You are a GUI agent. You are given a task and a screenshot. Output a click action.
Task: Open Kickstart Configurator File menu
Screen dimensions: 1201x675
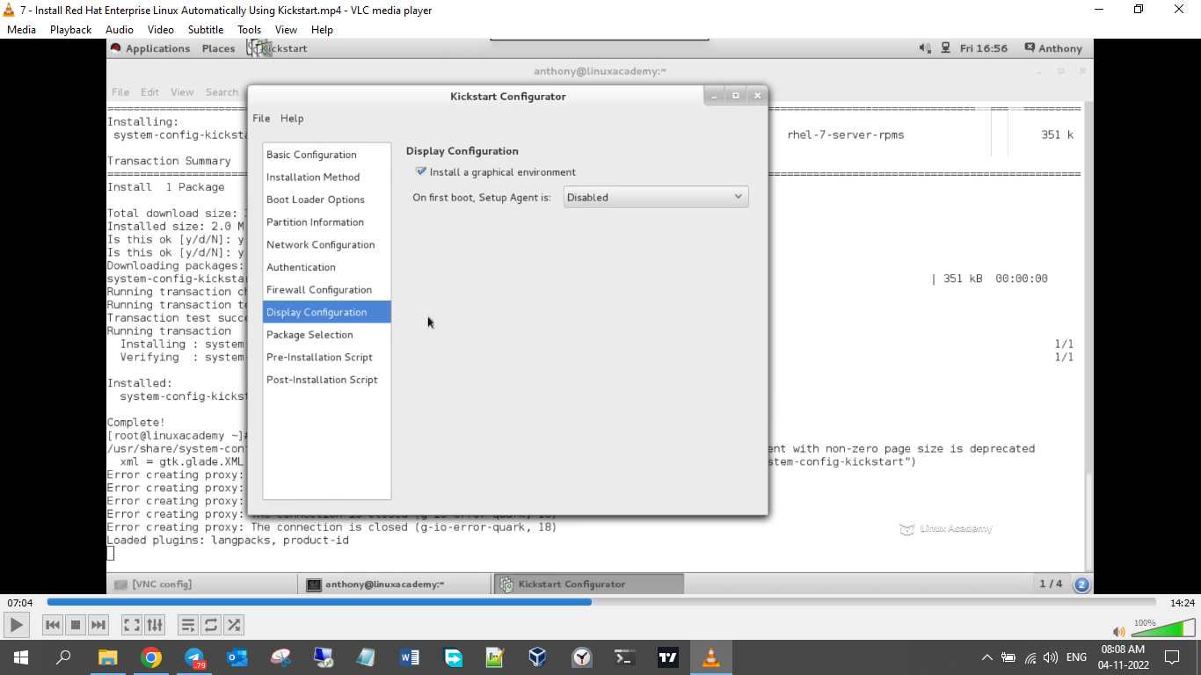261,119
